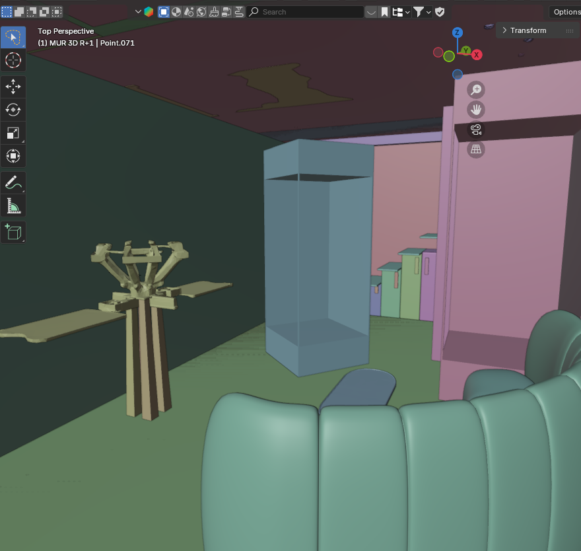The height and width of the screenshot is (551, 581).
Task: Open the filter funnel dropdown
Action: point(421,12)
